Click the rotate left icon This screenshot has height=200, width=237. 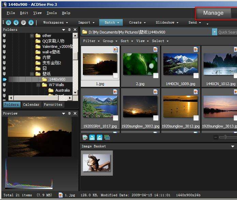tap(92, 137)
